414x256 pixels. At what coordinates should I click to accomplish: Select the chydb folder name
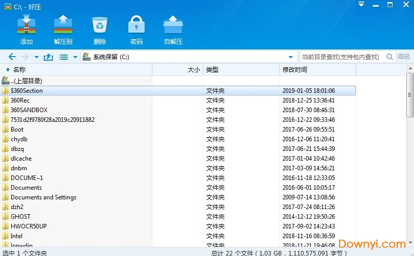(19, 139)
